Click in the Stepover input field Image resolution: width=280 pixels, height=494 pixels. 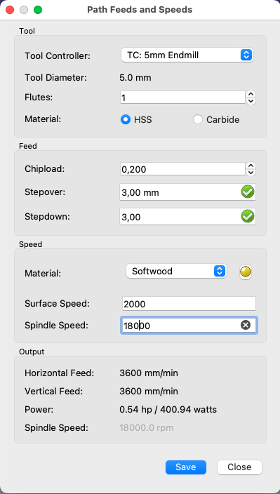(x=187, y=192)
